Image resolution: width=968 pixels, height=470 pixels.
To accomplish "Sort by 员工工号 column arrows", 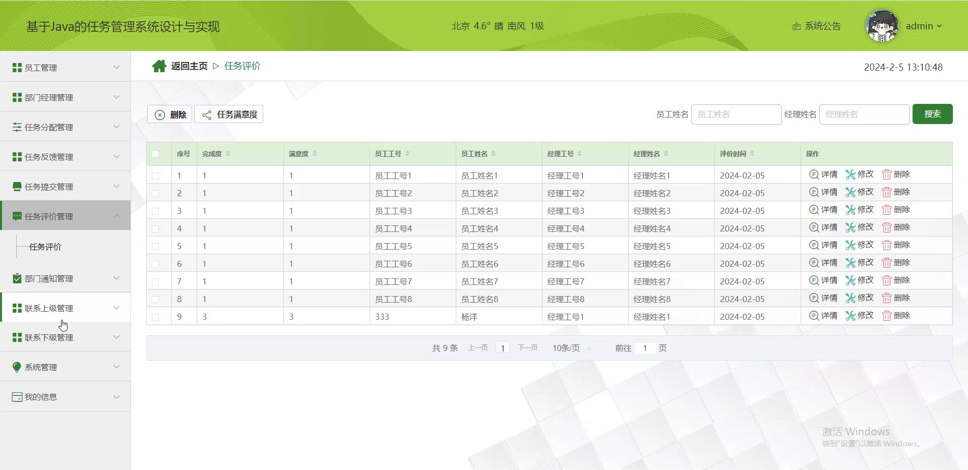I will [x=407, y=154].
